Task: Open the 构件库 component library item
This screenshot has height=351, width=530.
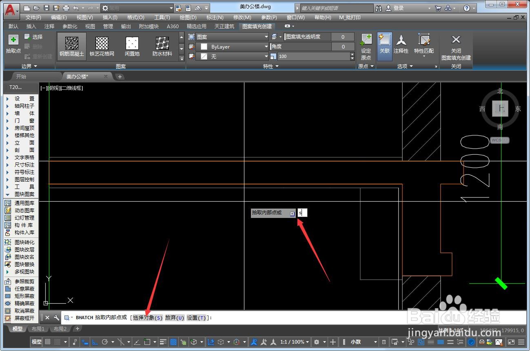Action: coord(20,225)
